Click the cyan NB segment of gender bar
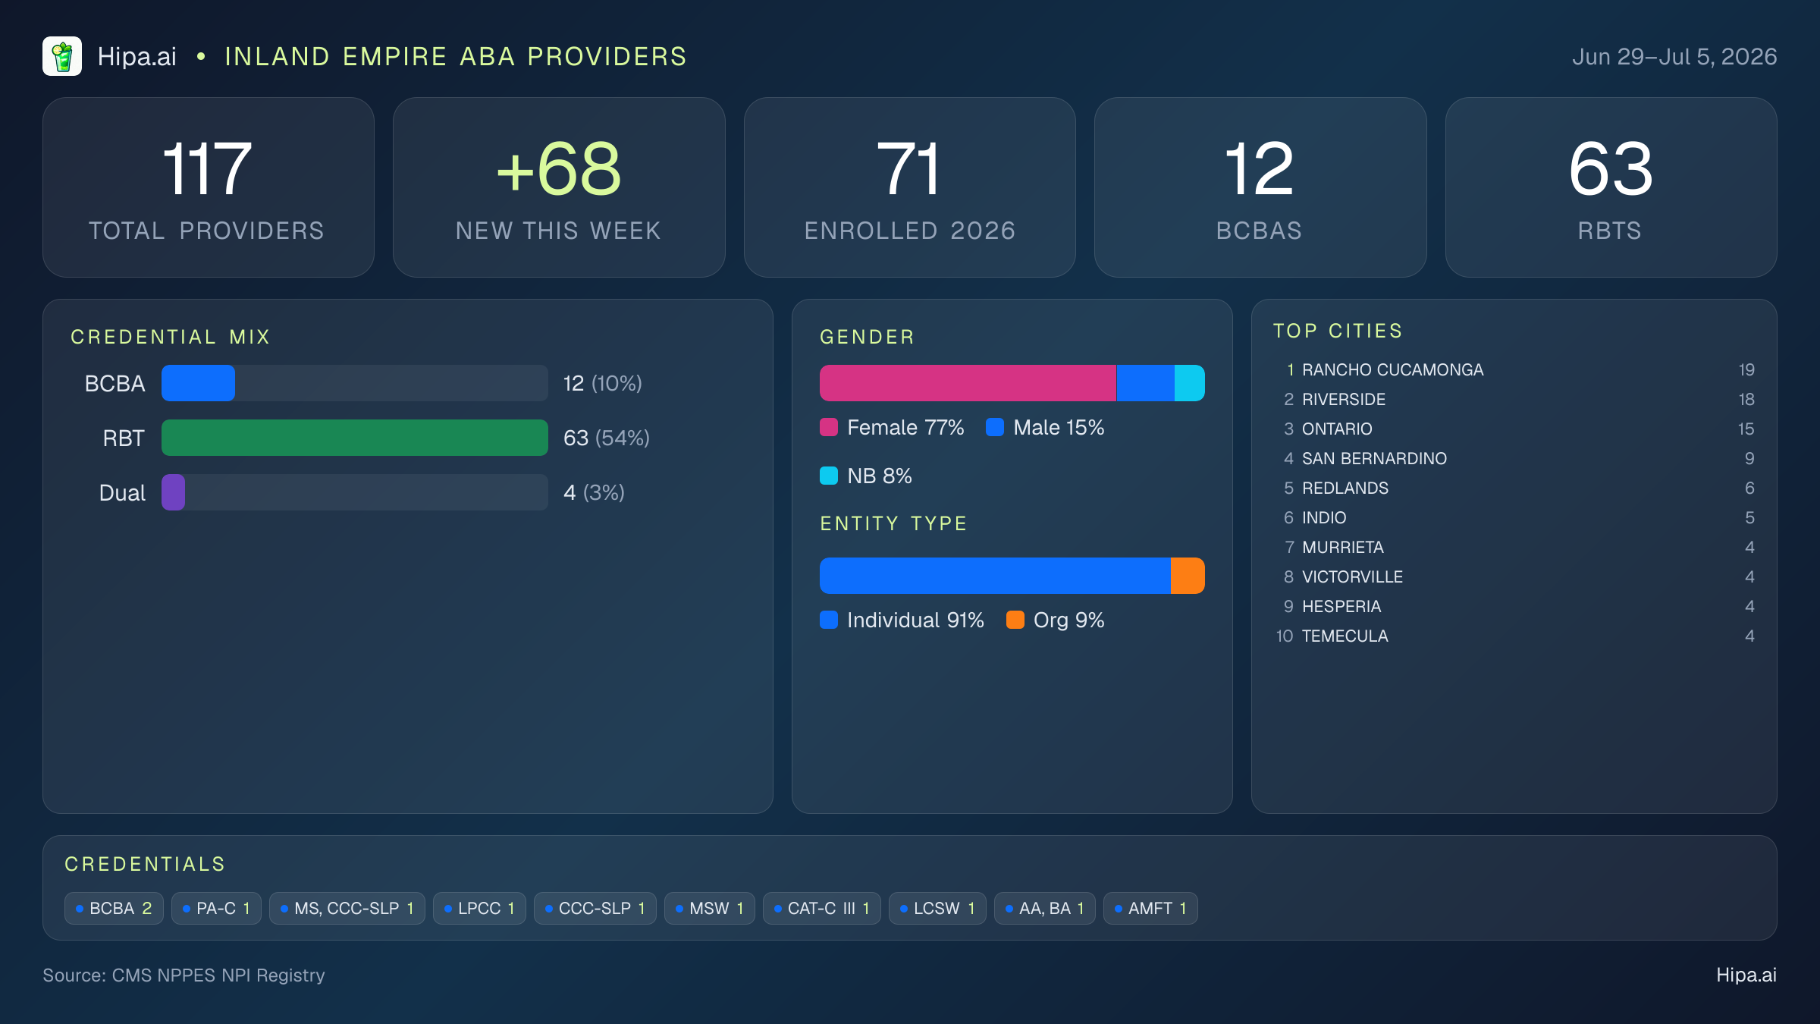The width and height of the screenshot is (1820, 1024). (1190, 383)
